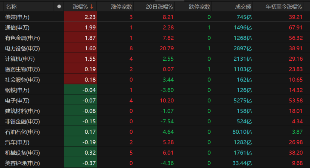Click the green -0.04 change cell for 钢铁

[x=81, y=90]
